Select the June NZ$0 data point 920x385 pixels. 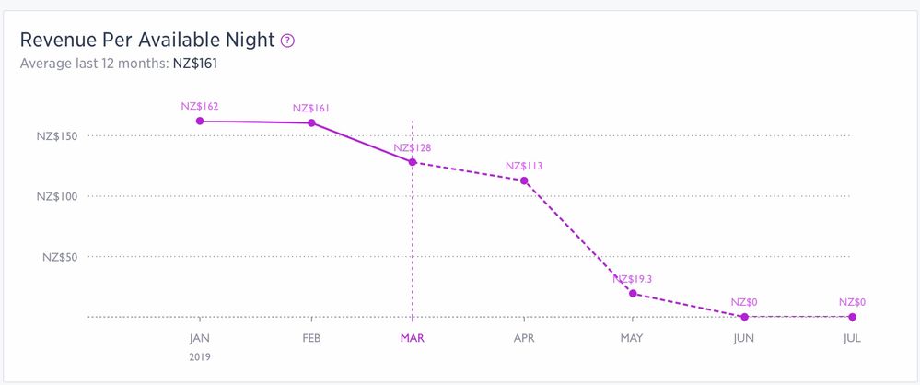coord(744,317)
